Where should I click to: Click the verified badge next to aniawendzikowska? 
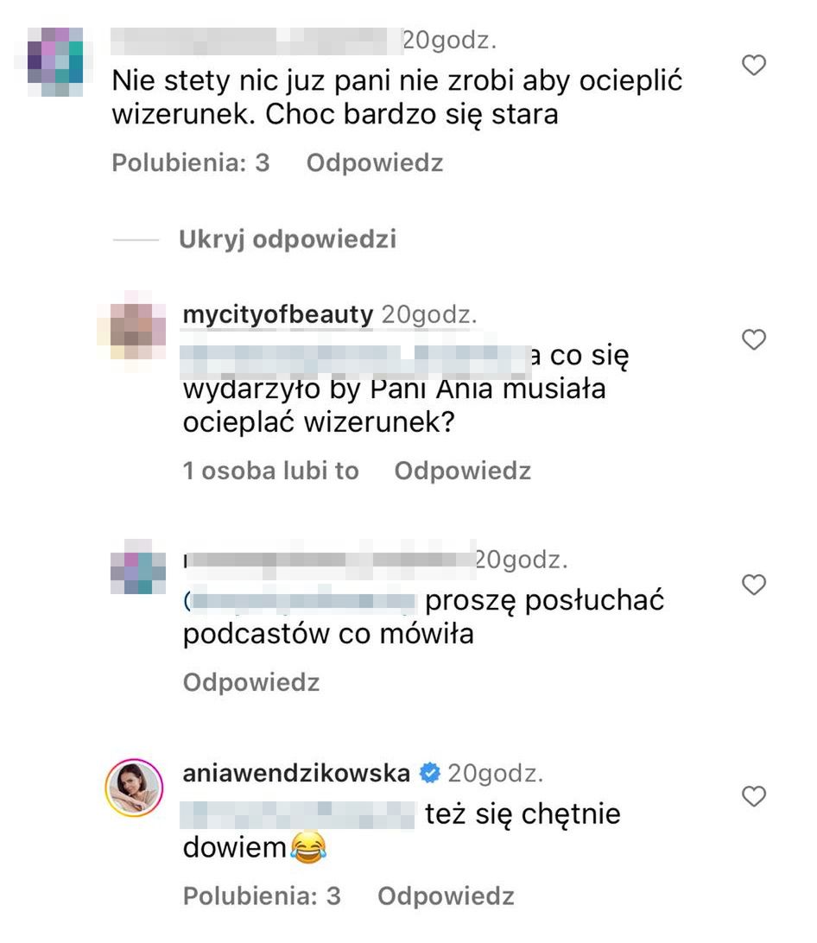[x=429, y=773]
